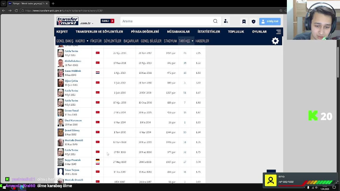This screenshot has width=340, height=191.
Task: Click the 50 matches link in Şenol Güneş row
Action: pos(185,132)
